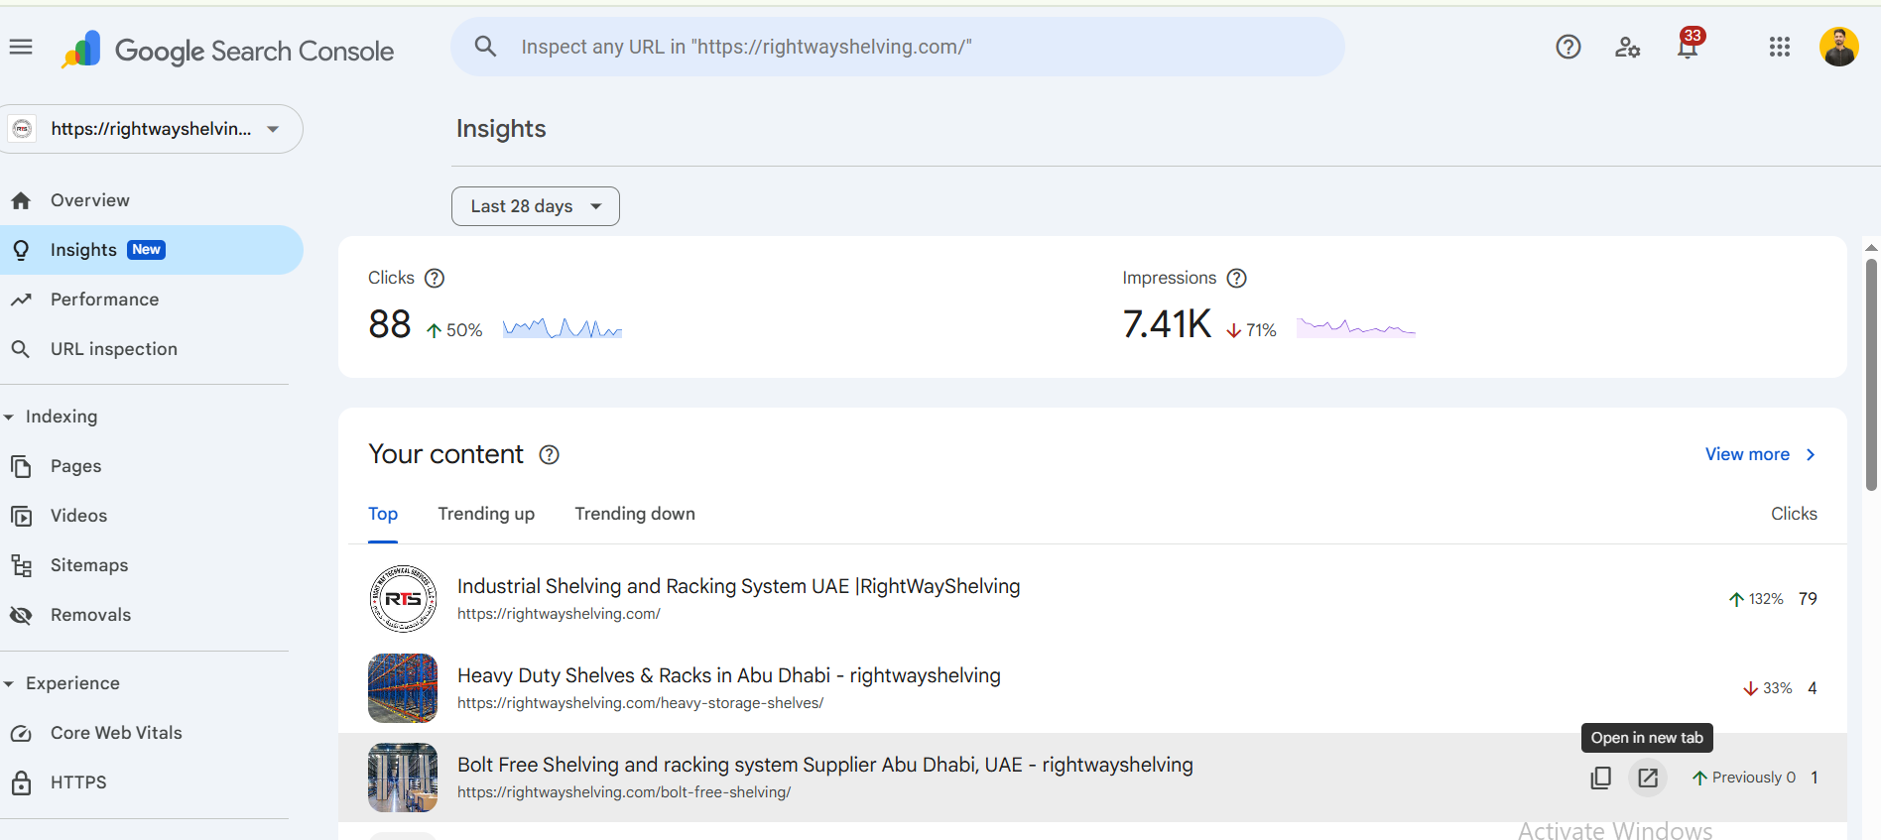Click the help icon beside Your content
This screenshot has width=1881, height=840.
point(549,454)
